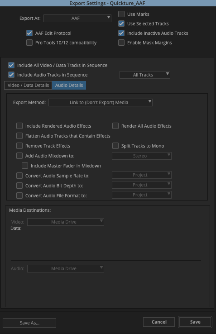Expand the All Tracks dropdown
The width and height of the screenshot is (216, 334).
[x=145, y=75]
